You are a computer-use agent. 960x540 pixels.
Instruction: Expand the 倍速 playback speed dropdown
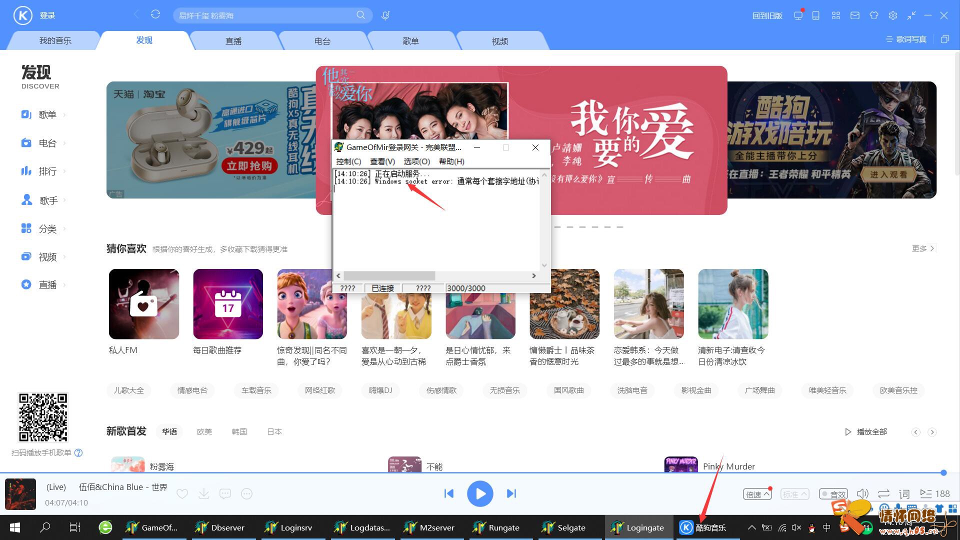click(x=757, y=494)
